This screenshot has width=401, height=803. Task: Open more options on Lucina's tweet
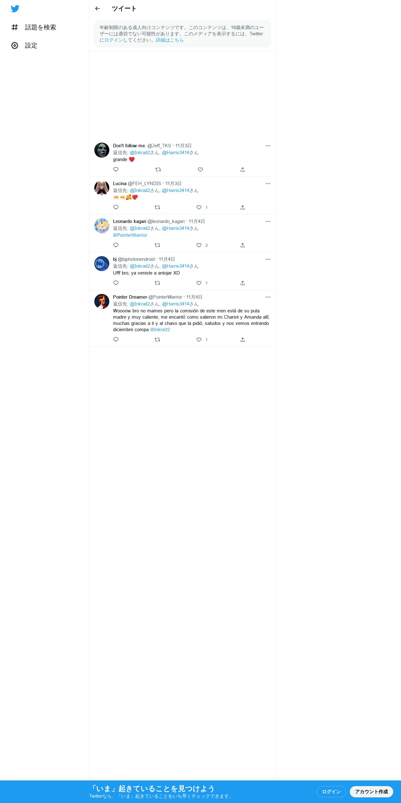(268, 184)
